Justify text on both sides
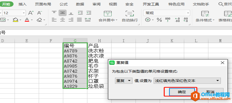Image resolution: width=232 pixels, height=103 pixels. coord(80,20)
